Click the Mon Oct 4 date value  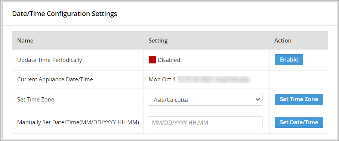pyautogui.click(x=162, y=79)
